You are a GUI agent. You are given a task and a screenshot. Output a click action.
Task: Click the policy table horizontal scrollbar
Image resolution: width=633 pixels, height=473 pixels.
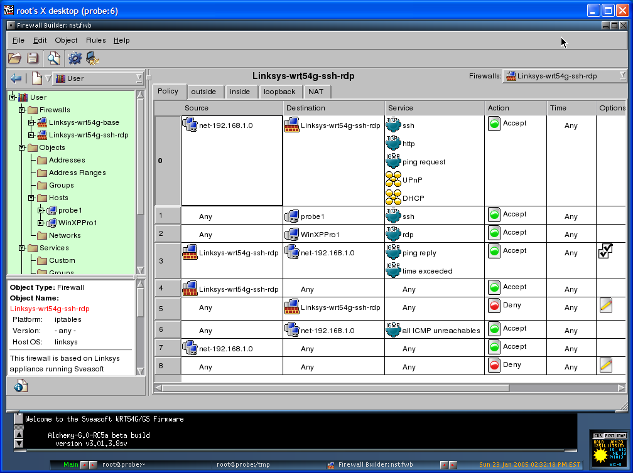(389, 388)
